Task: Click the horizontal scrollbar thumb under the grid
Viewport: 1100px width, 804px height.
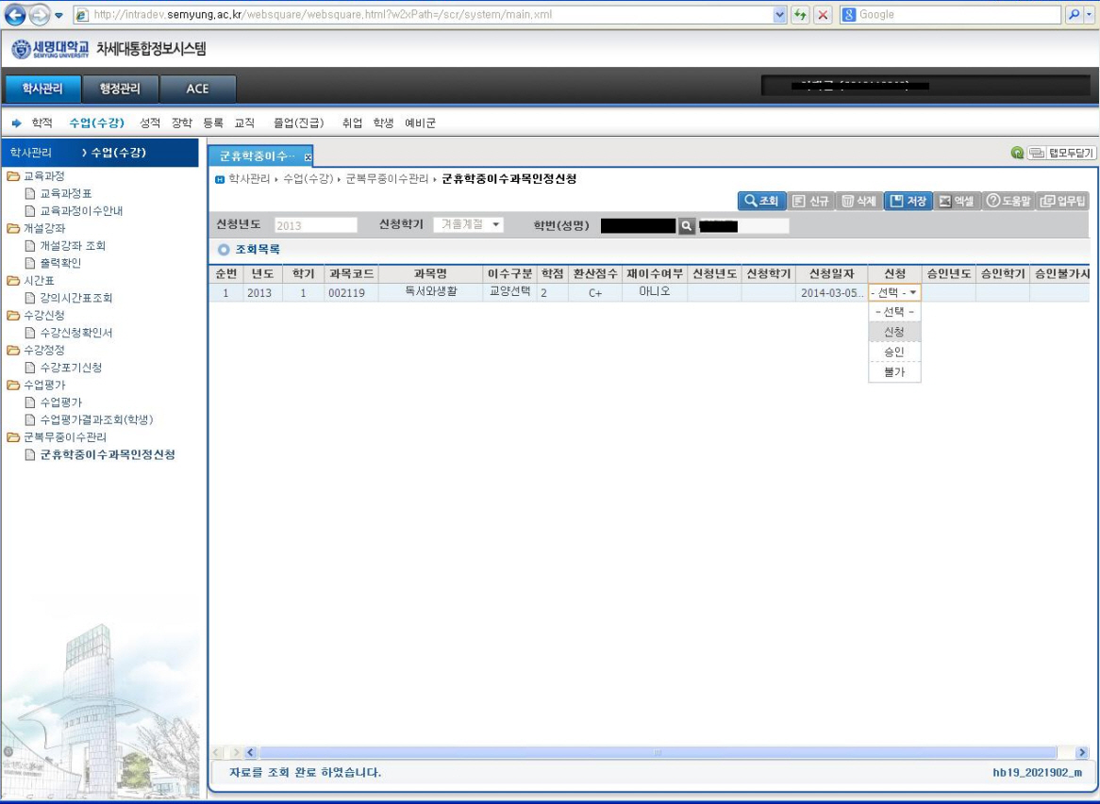Action: [x=658, y=753]
